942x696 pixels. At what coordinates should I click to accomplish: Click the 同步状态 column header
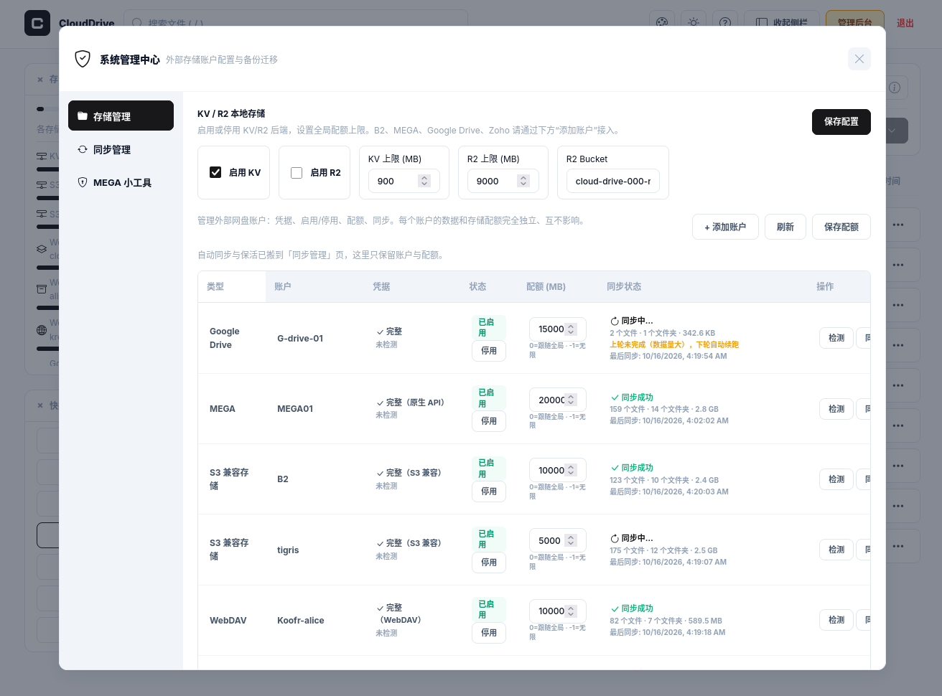(624, 286)
